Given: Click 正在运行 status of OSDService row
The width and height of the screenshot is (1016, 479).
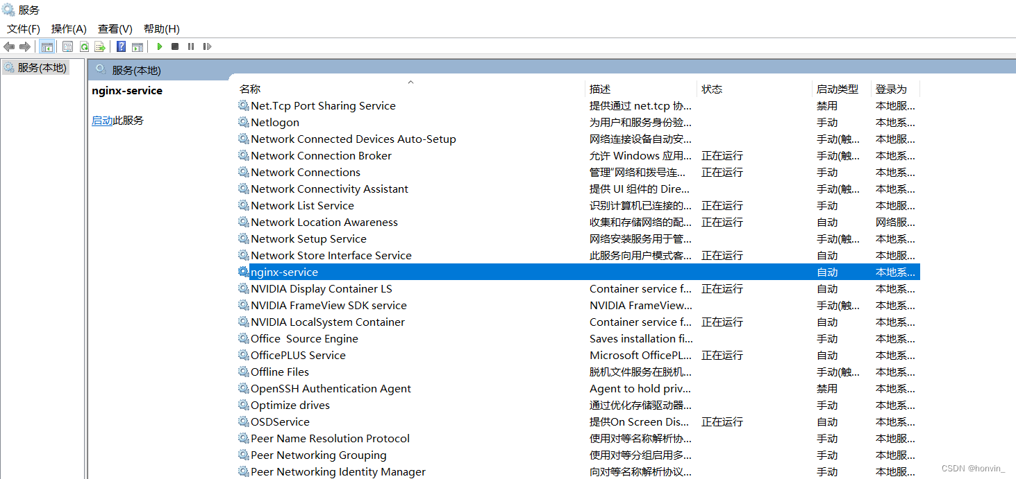Looking at the screenshot, I should pos(722,421).
